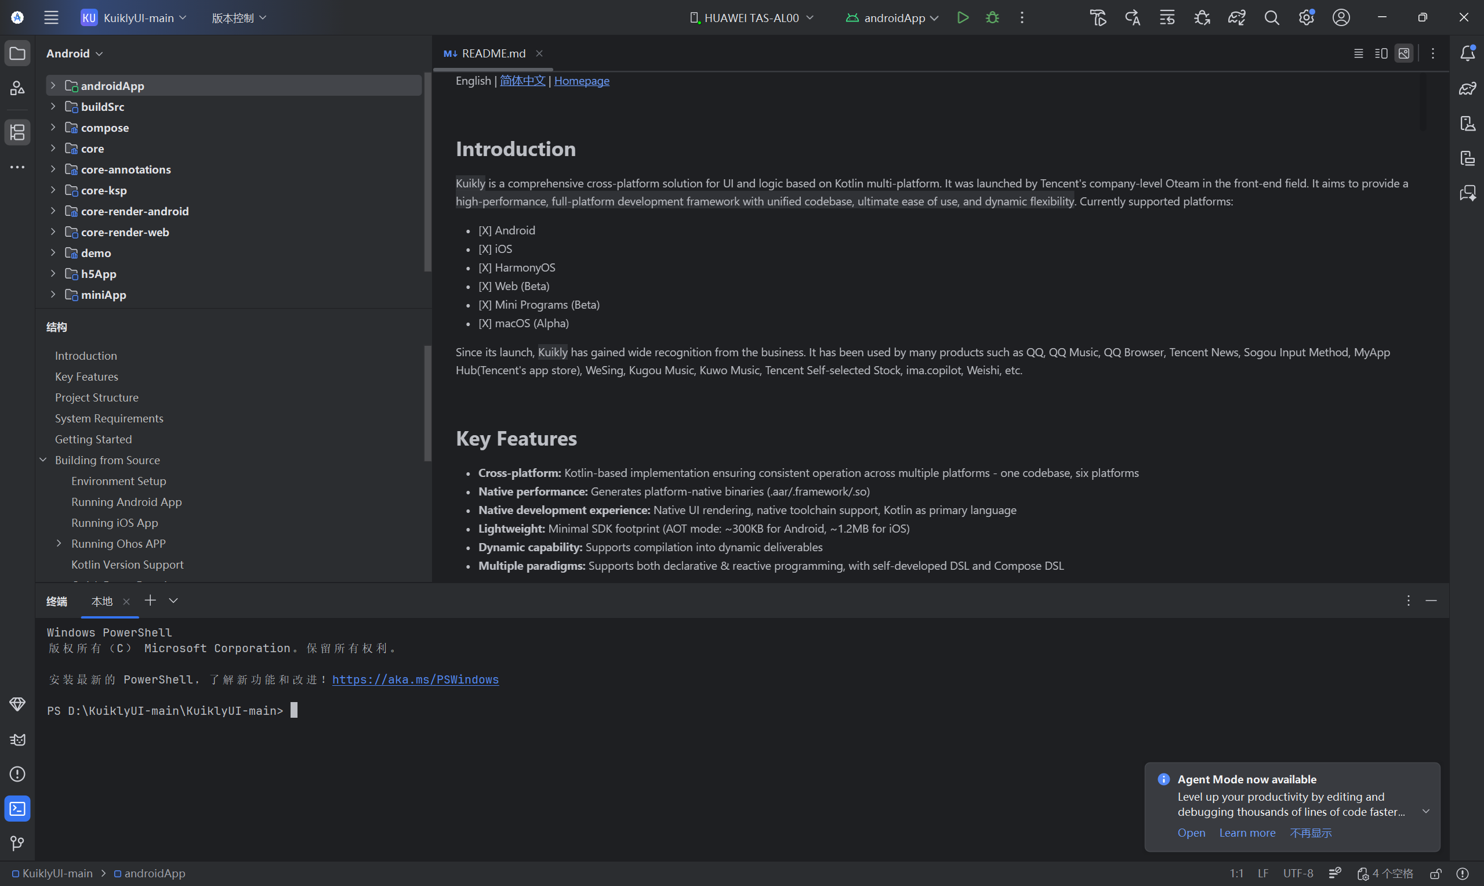Image resolution: width=1484 pixels, height=886 pixels.
Task: Open the HUAWEI TAS-AL00 device dropdown
Action: (x=751, y=18)
